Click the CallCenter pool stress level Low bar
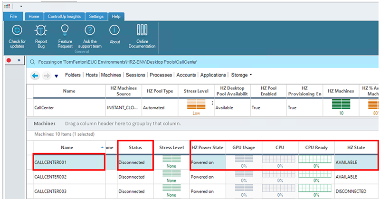This screenshot has height=201, width=380. tap(196, 105)
